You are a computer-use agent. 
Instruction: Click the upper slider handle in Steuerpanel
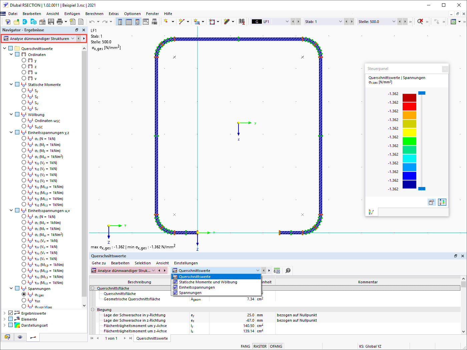coord(422,93)
